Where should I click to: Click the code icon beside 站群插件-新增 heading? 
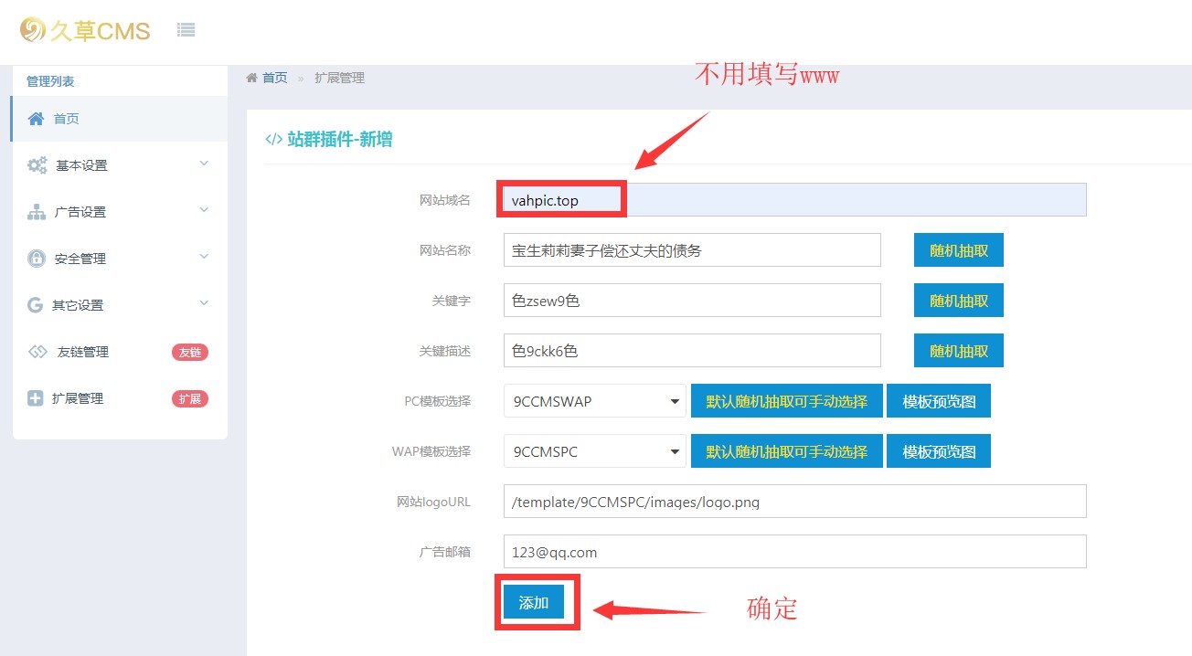pyautogui.click(x=274, y=141)
